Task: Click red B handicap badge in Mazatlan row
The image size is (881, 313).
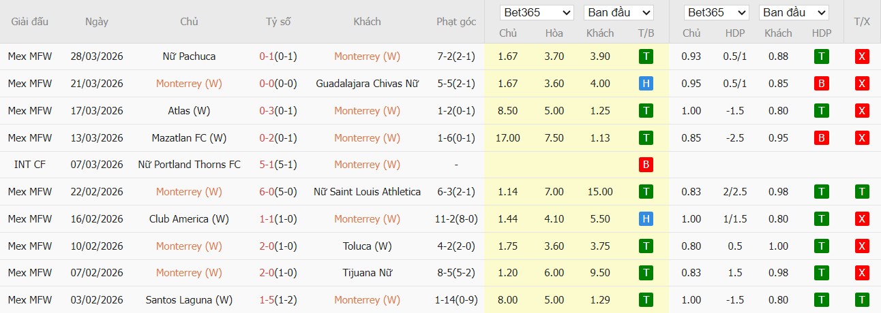Action: click(822, 138)
